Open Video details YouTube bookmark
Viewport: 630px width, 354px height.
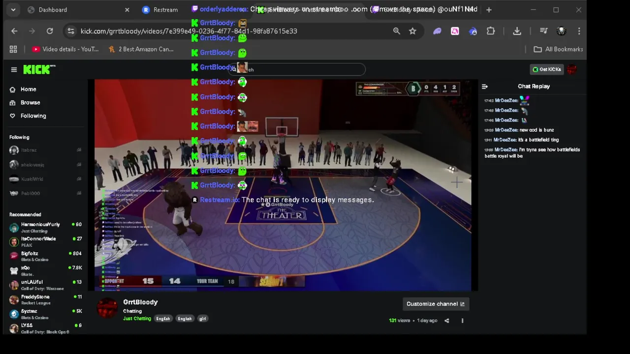65,49
